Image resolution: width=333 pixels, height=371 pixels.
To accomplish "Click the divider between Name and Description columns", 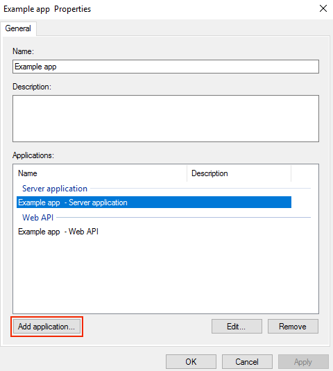I will click(x=187, y=173).
